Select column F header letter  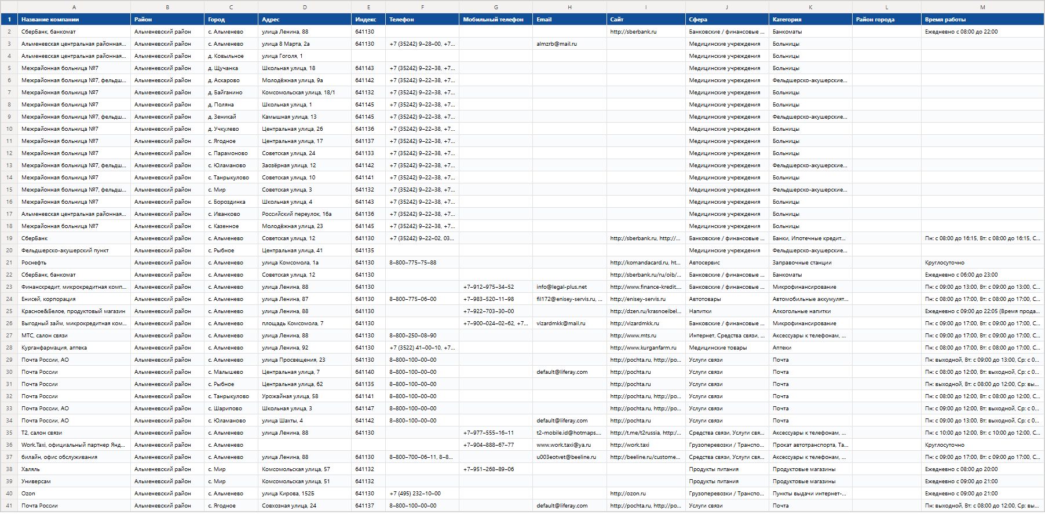(x=422, y=7)
